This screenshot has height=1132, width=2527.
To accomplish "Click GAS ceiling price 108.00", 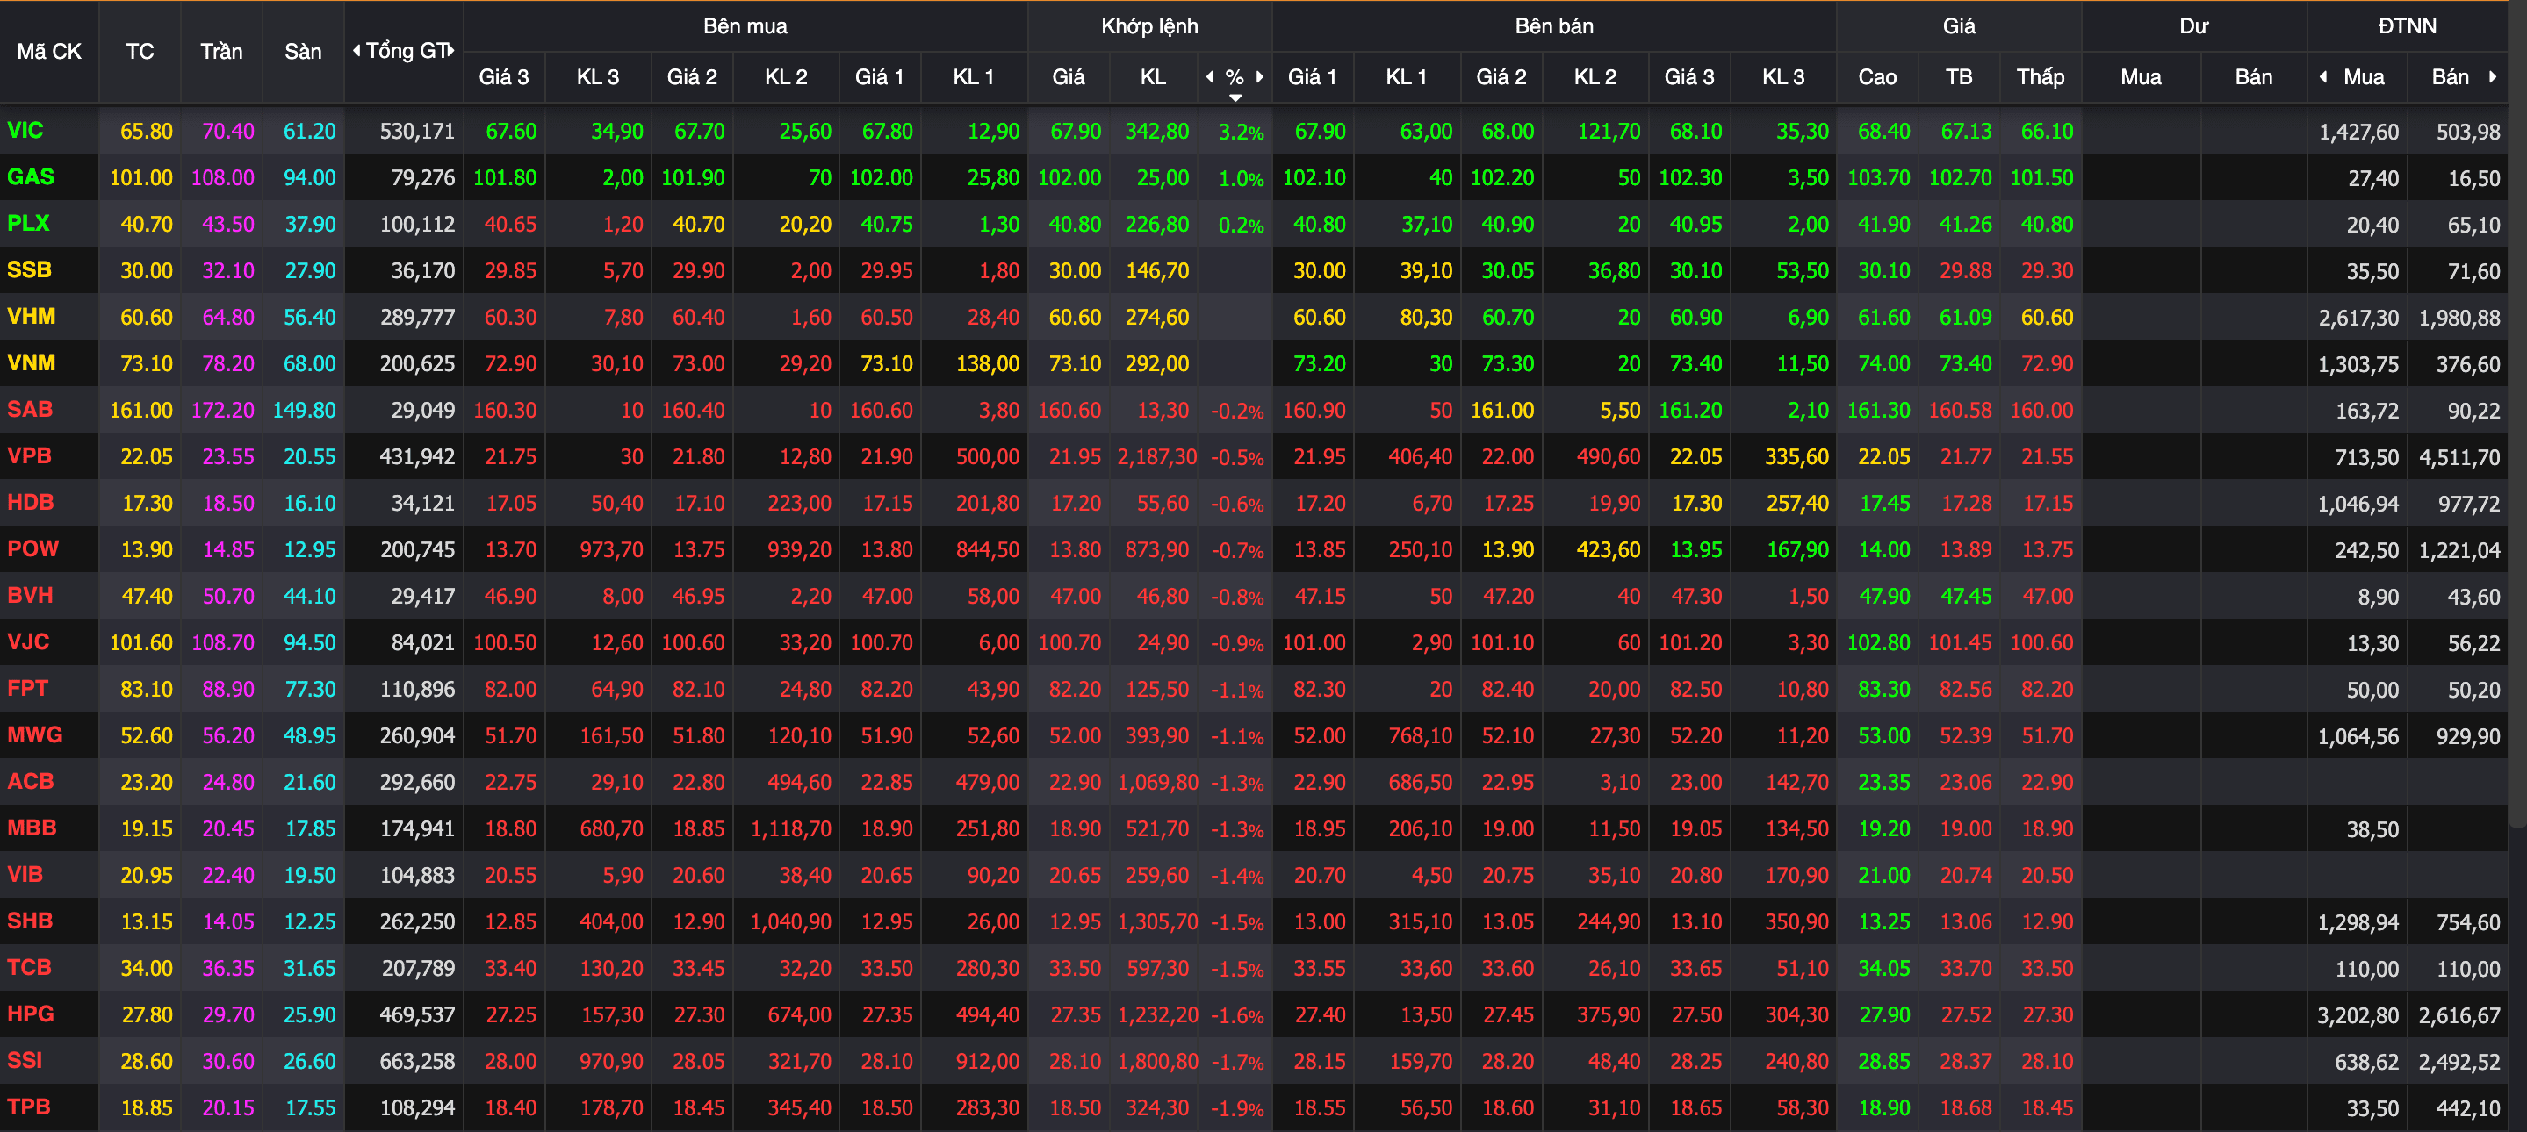I will (x=221, y=177).
